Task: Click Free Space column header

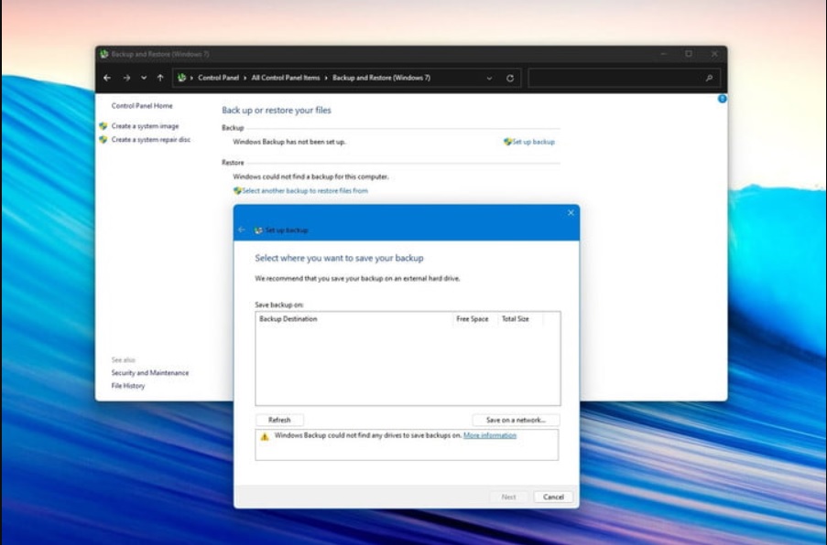Action: pyautogui.click(x=474, y=319)
